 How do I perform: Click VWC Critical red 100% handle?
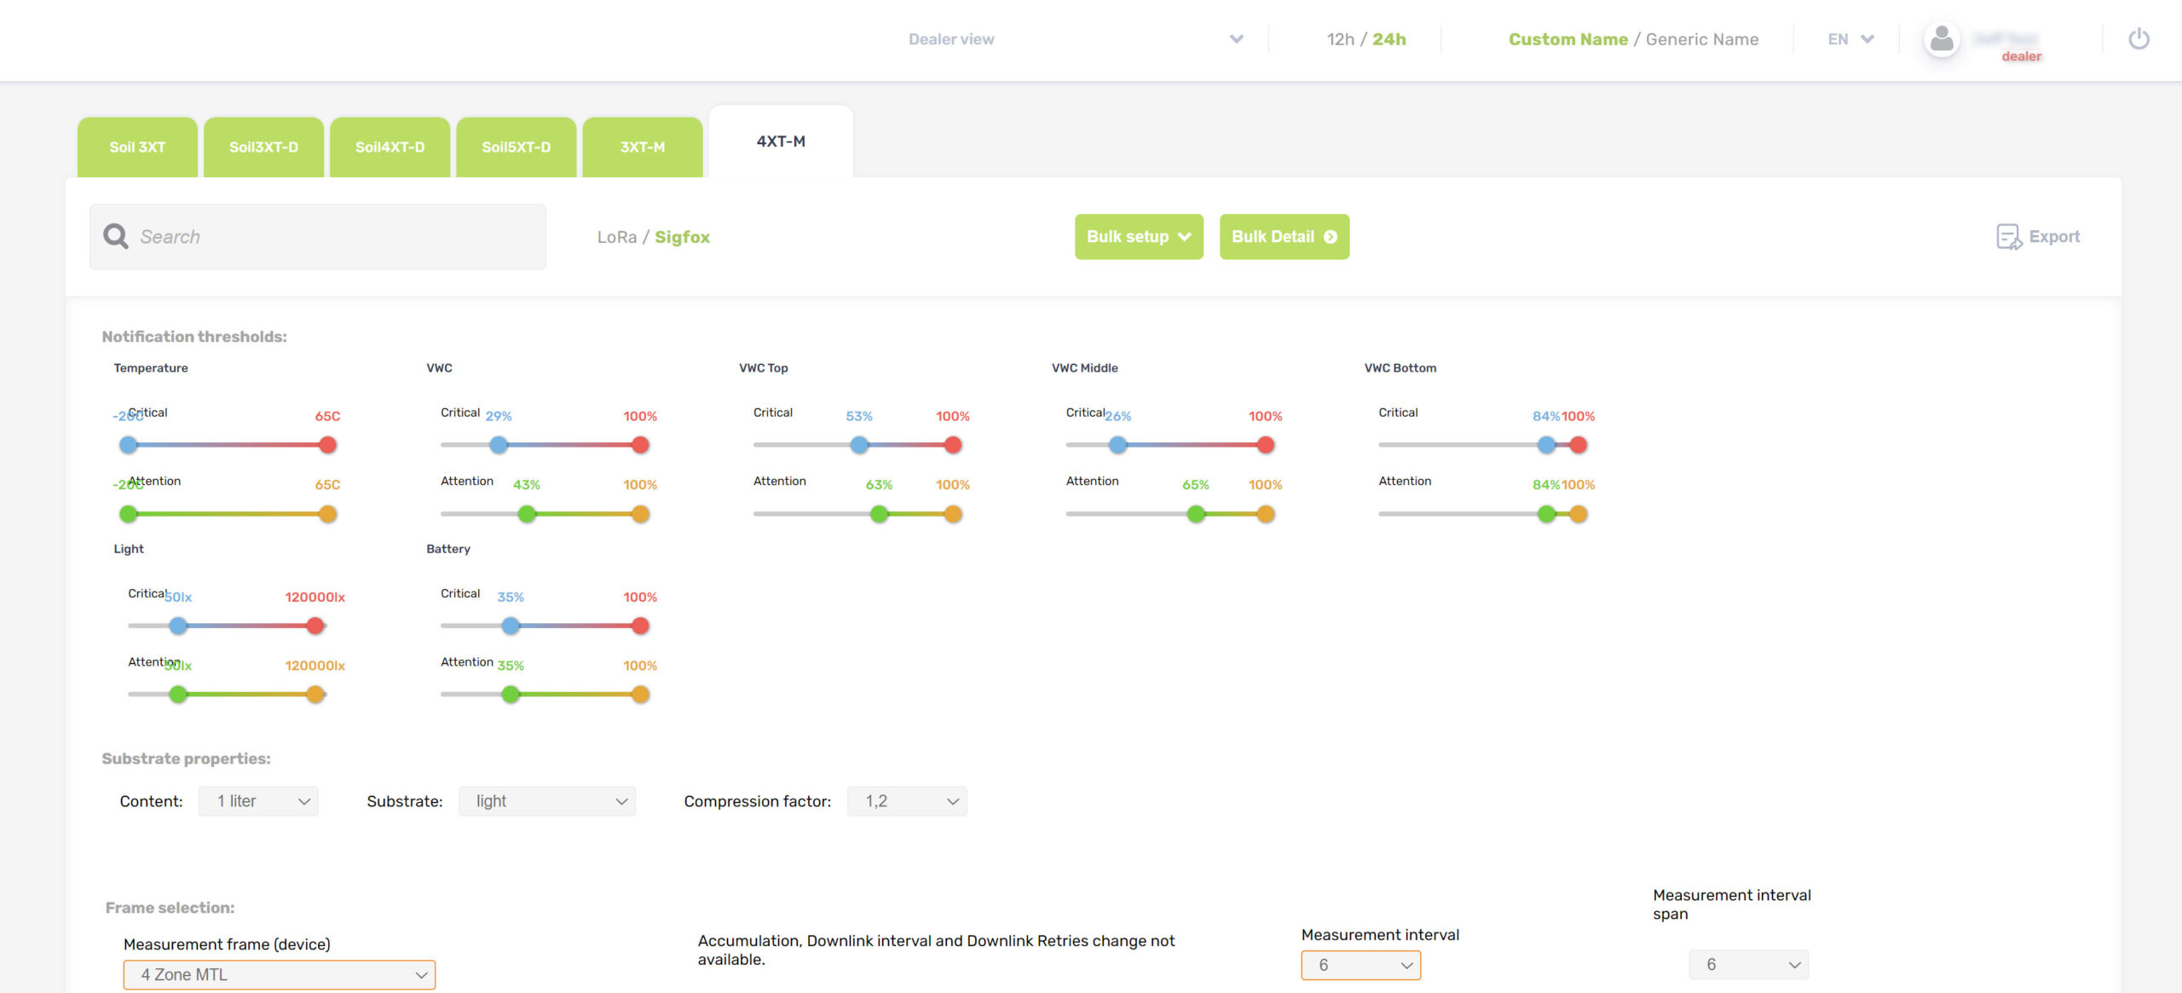(640, 445)
